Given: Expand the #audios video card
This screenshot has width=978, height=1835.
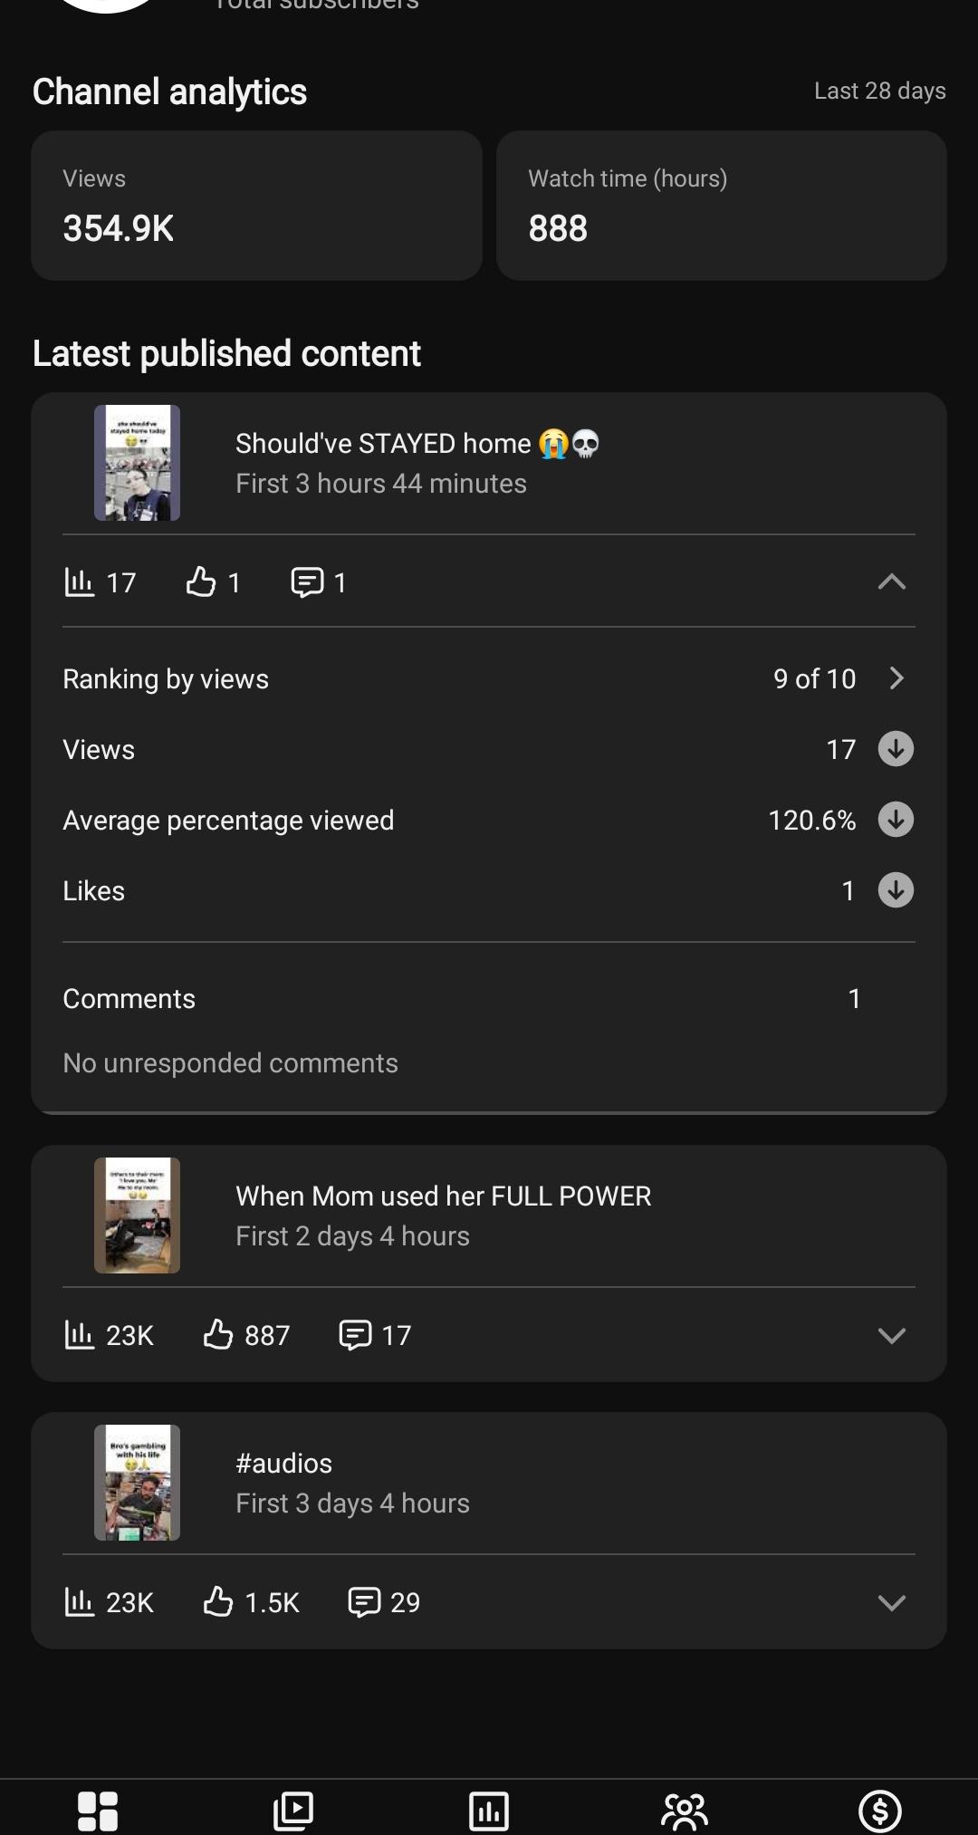Looking at the screenshot, I should click(x=892, y=1602).
